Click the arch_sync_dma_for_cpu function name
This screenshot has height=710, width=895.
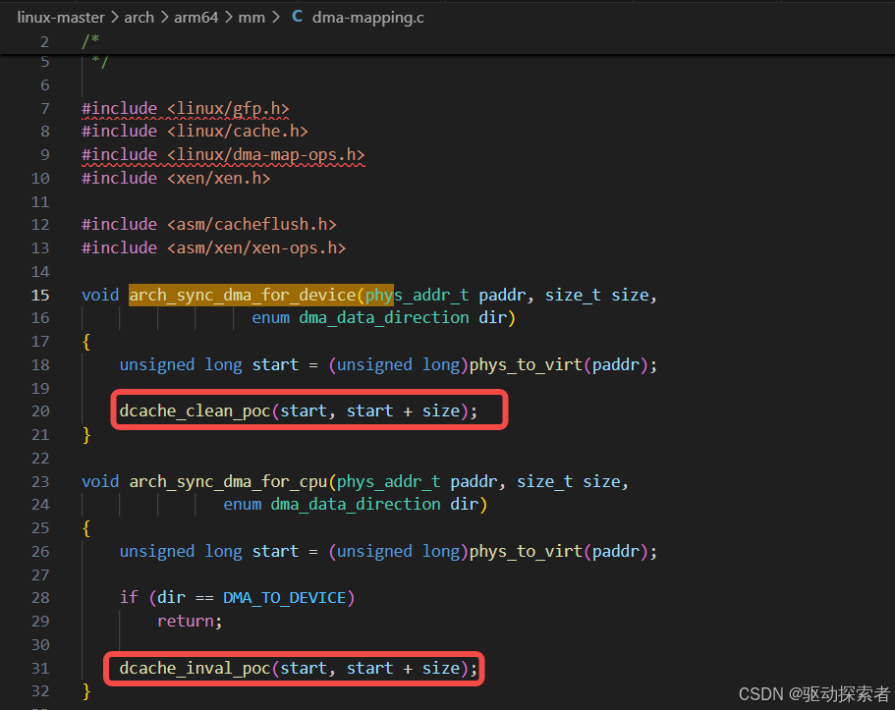[x=228, y=482]
